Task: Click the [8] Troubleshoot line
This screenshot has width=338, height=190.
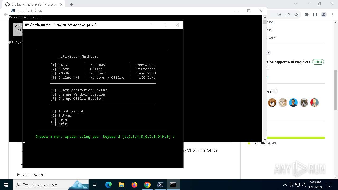Action: tap(67, 111)
